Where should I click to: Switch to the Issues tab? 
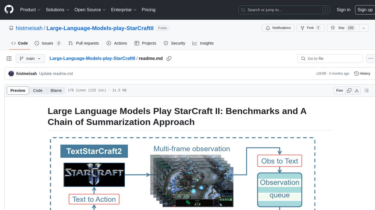(48, 43)
